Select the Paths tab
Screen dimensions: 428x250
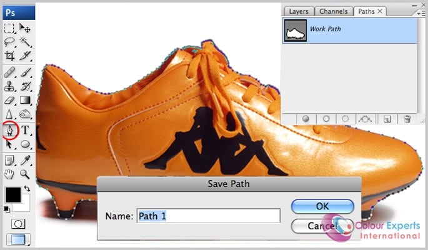[x=366, y=11]
